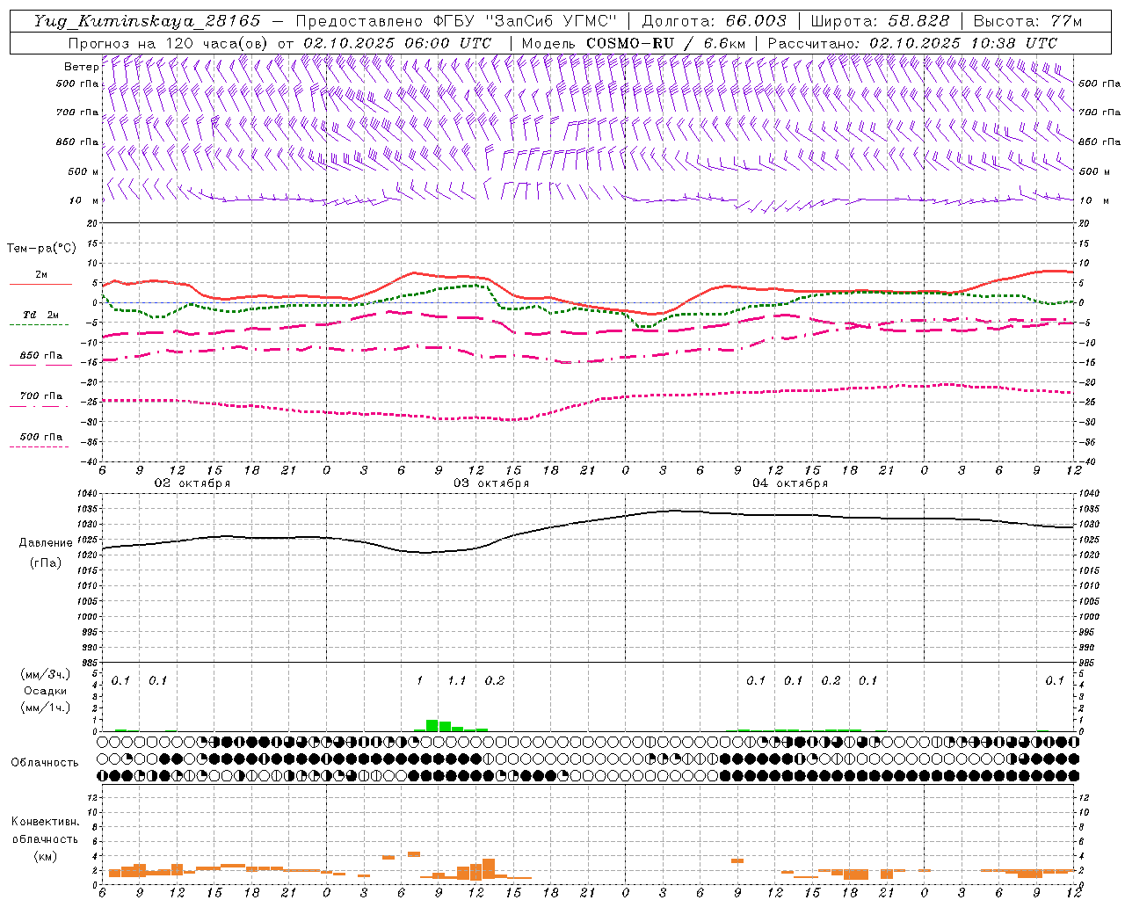Click the 'Давление' pressure panel label

46,543
